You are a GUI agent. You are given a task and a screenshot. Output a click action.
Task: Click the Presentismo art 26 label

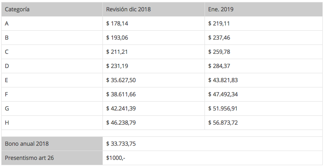(29, 158)
